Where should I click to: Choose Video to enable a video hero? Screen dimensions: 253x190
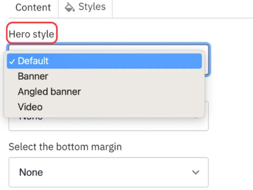coord(30,107)
